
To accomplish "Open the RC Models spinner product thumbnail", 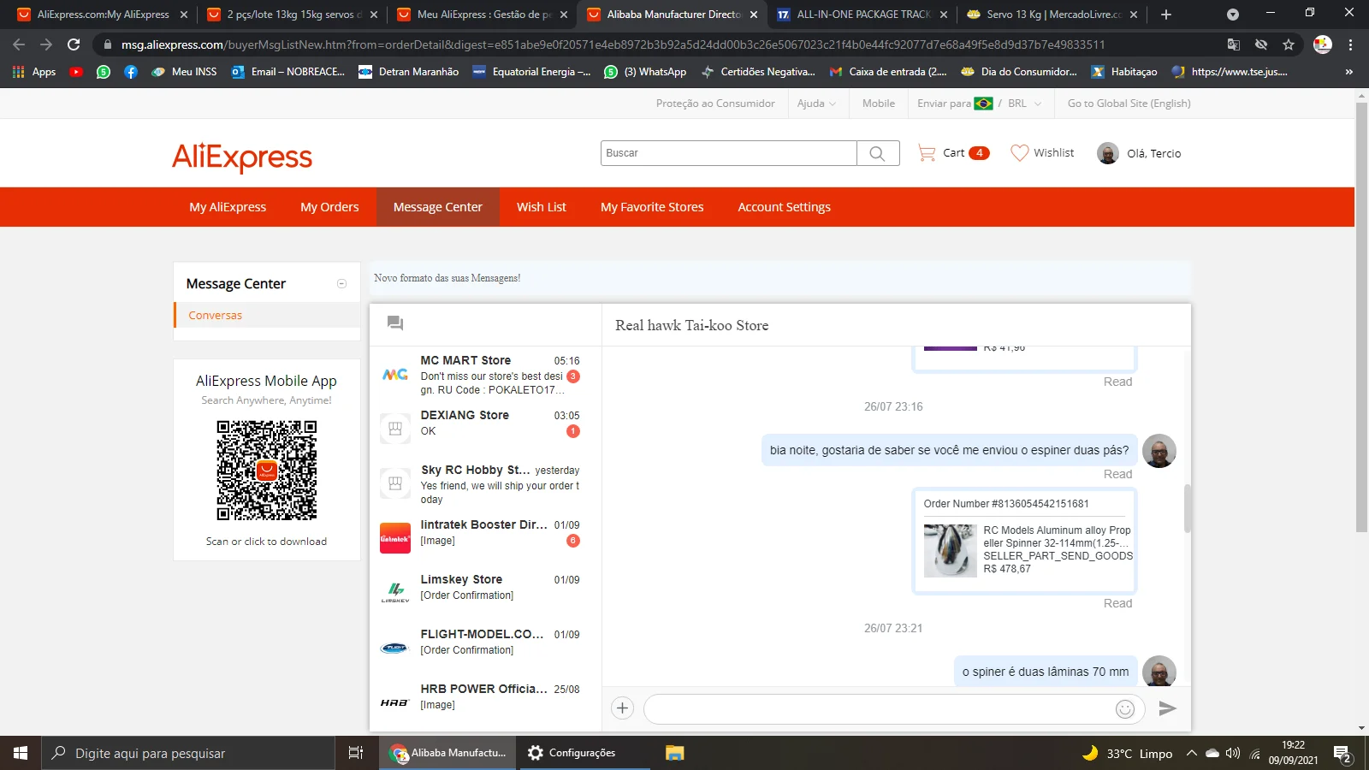I will click(951, 550).
